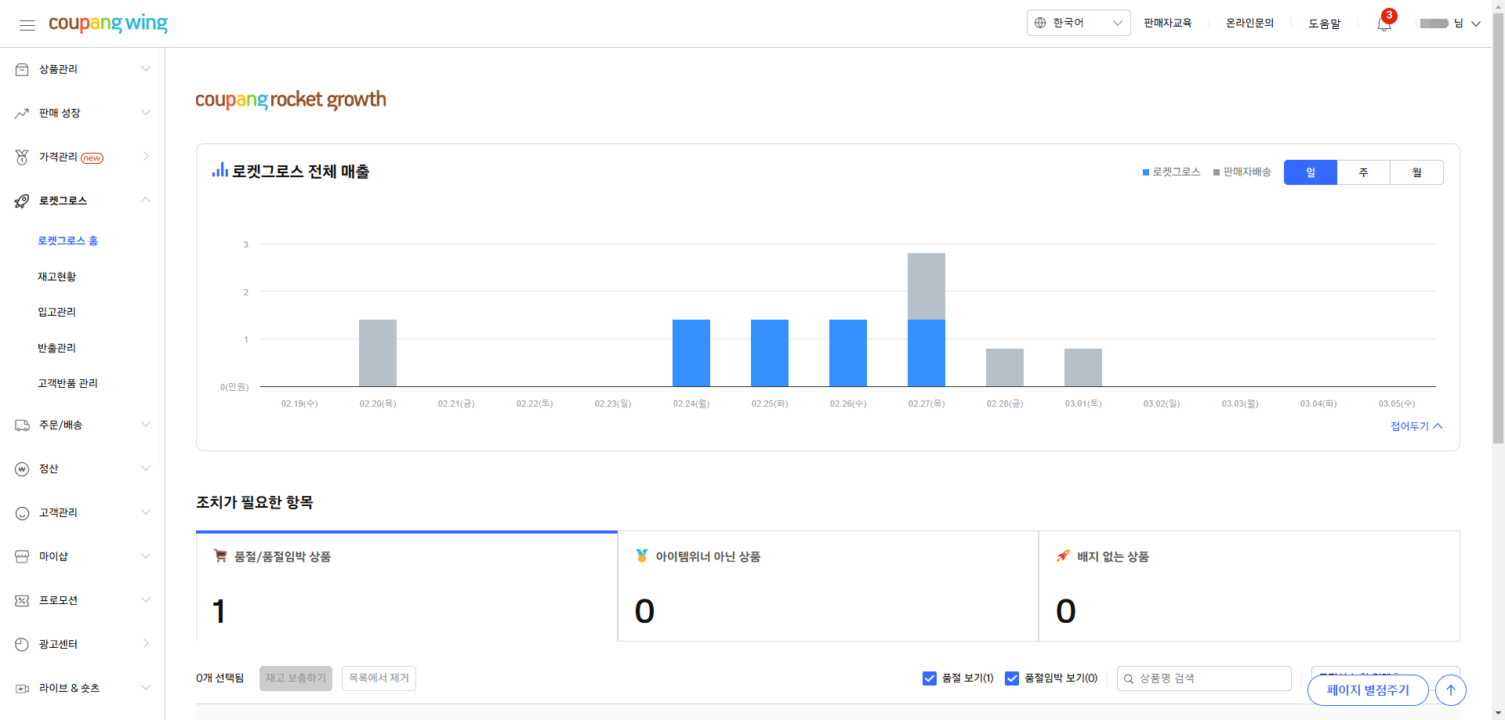
Task: Click the 상품관리 box icon
Action: coord(22,70)
